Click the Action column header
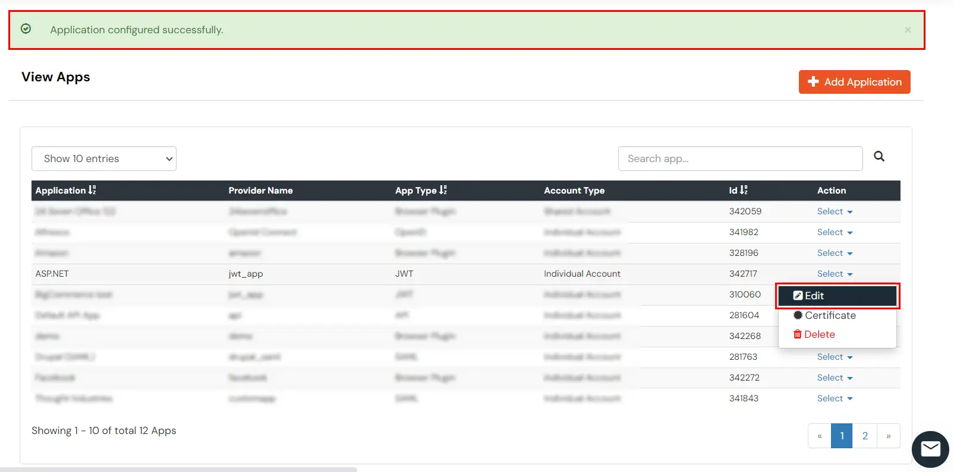 point(832,191)
